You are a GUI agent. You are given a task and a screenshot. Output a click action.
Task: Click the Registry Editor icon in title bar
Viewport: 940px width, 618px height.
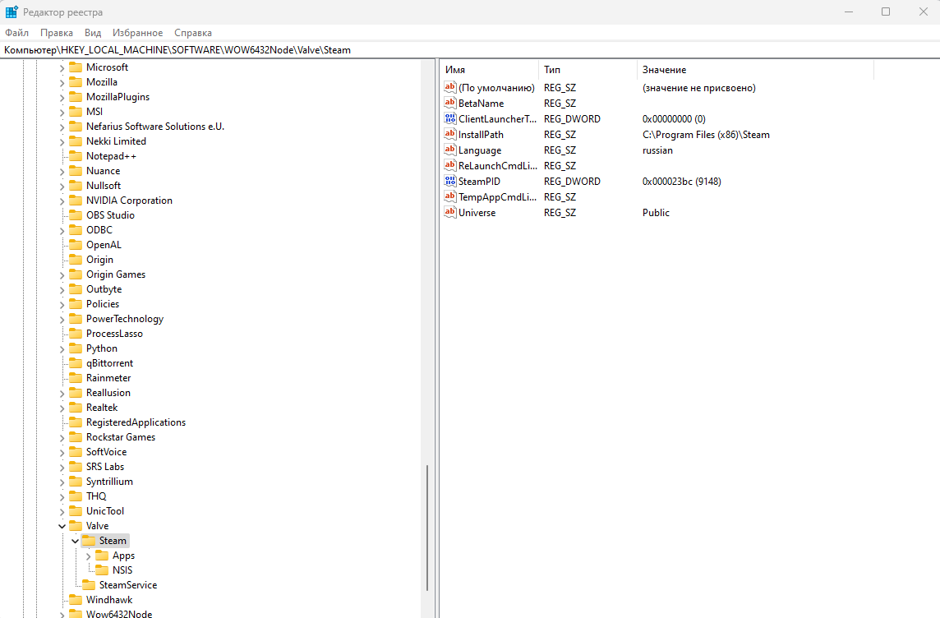[10, 12]
